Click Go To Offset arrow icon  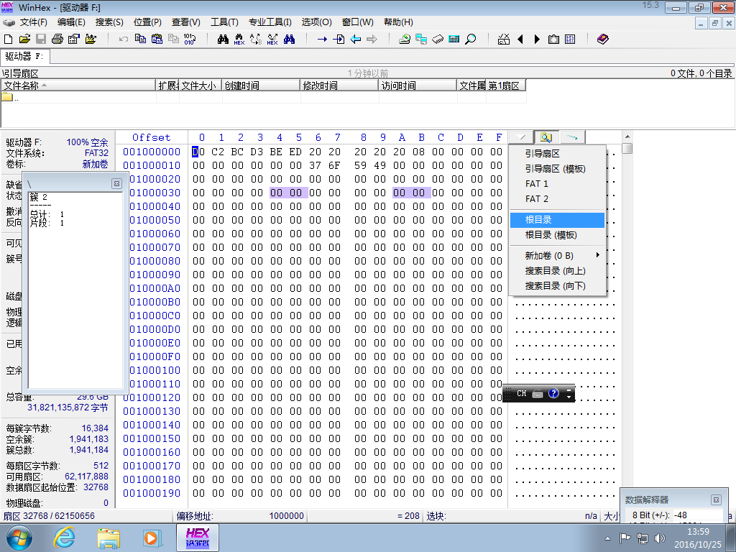(x=322, y=40)
